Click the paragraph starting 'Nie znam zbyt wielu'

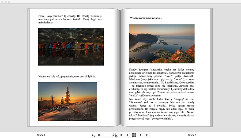(162, 109)
